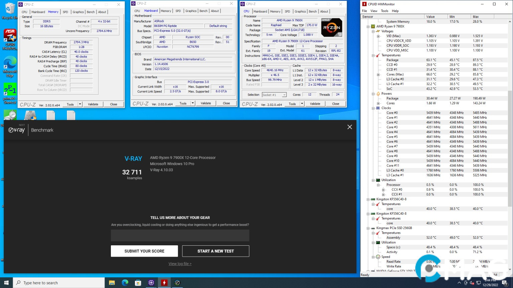
Task: Open the Tools menu in HWMonitor
Action: click(384, 10)
